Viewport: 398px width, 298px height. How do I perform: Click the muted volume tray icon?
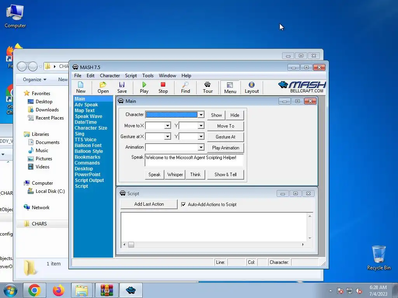(x=359, y=291)
